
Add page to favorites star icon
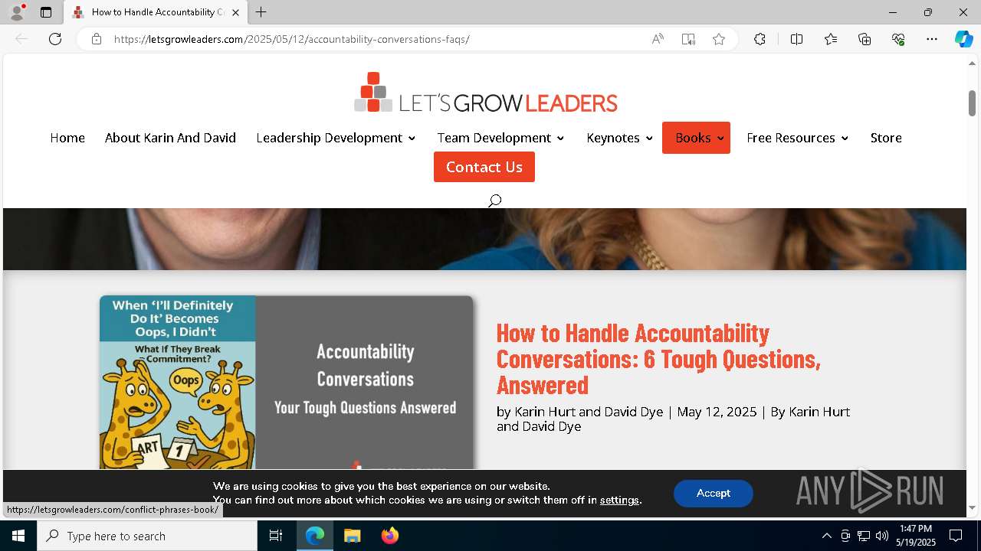718,39
